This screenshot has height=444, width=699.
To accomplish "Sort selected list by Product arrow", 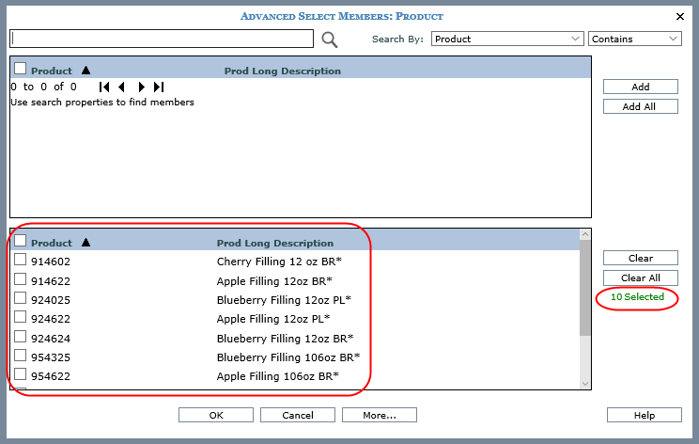I will click(86, 243).
